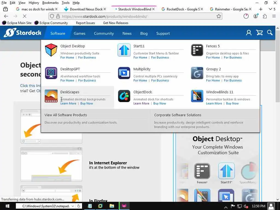This screenshot has height=210, width=280.
Task: Open the Windows Start button
Action: (7, 206)
